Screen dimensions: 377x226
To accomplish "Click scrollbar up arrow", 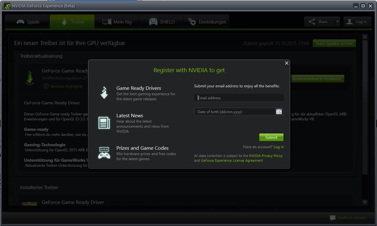I will coord(365,37).
